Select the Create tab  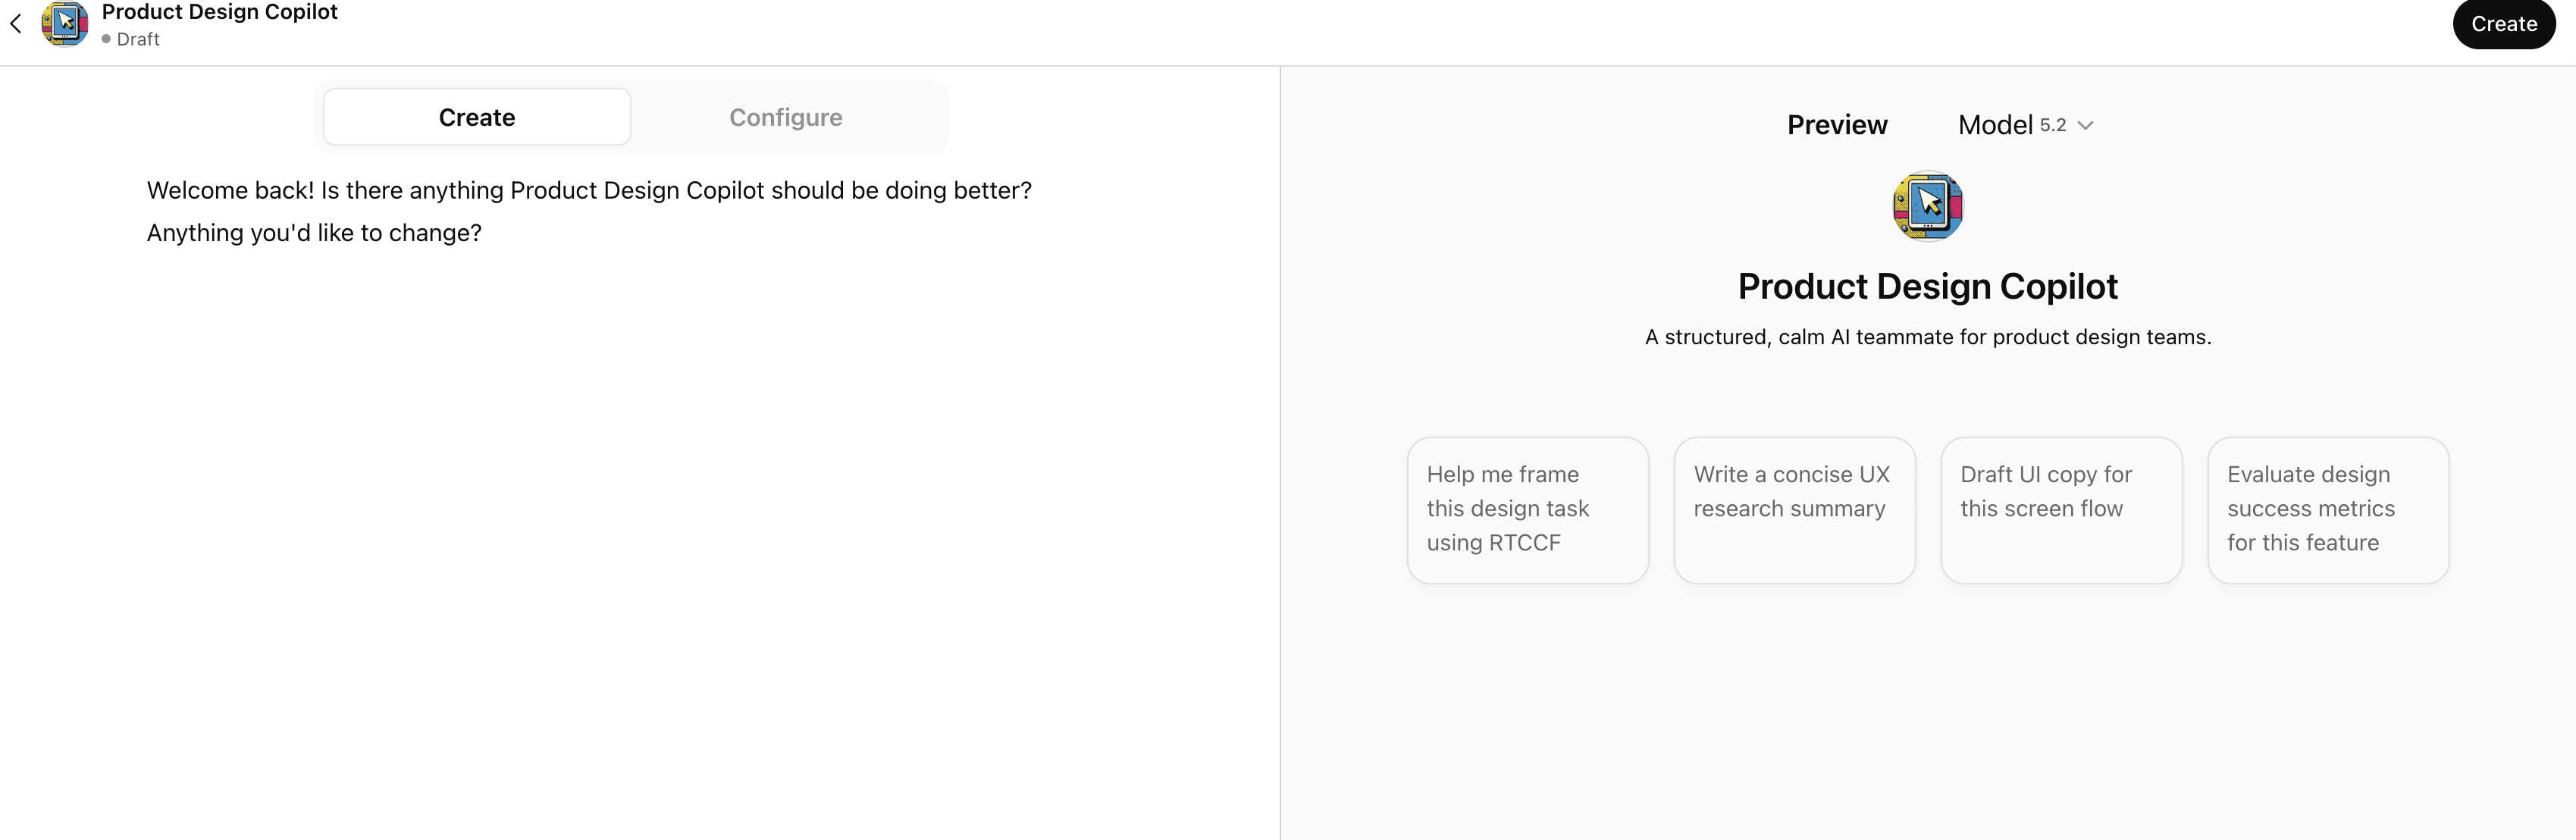click(477, 117)
